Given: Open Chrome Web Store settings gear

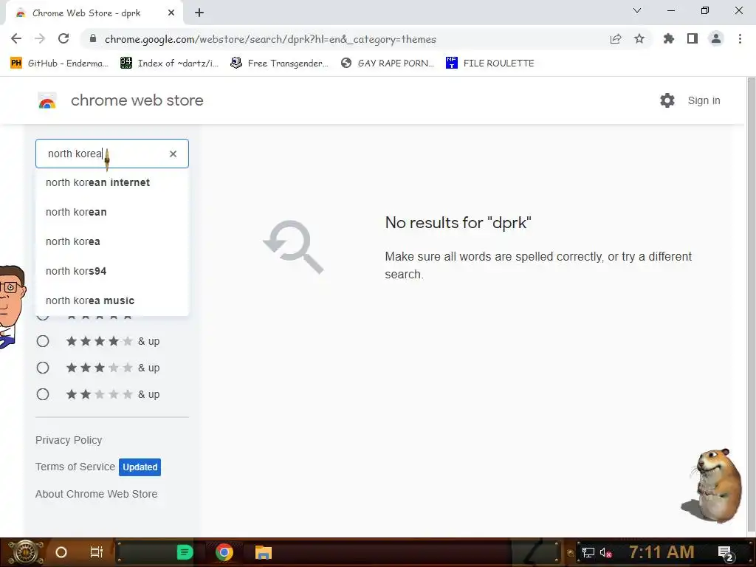Looking at the screenshot, I should tap(667, 100).
